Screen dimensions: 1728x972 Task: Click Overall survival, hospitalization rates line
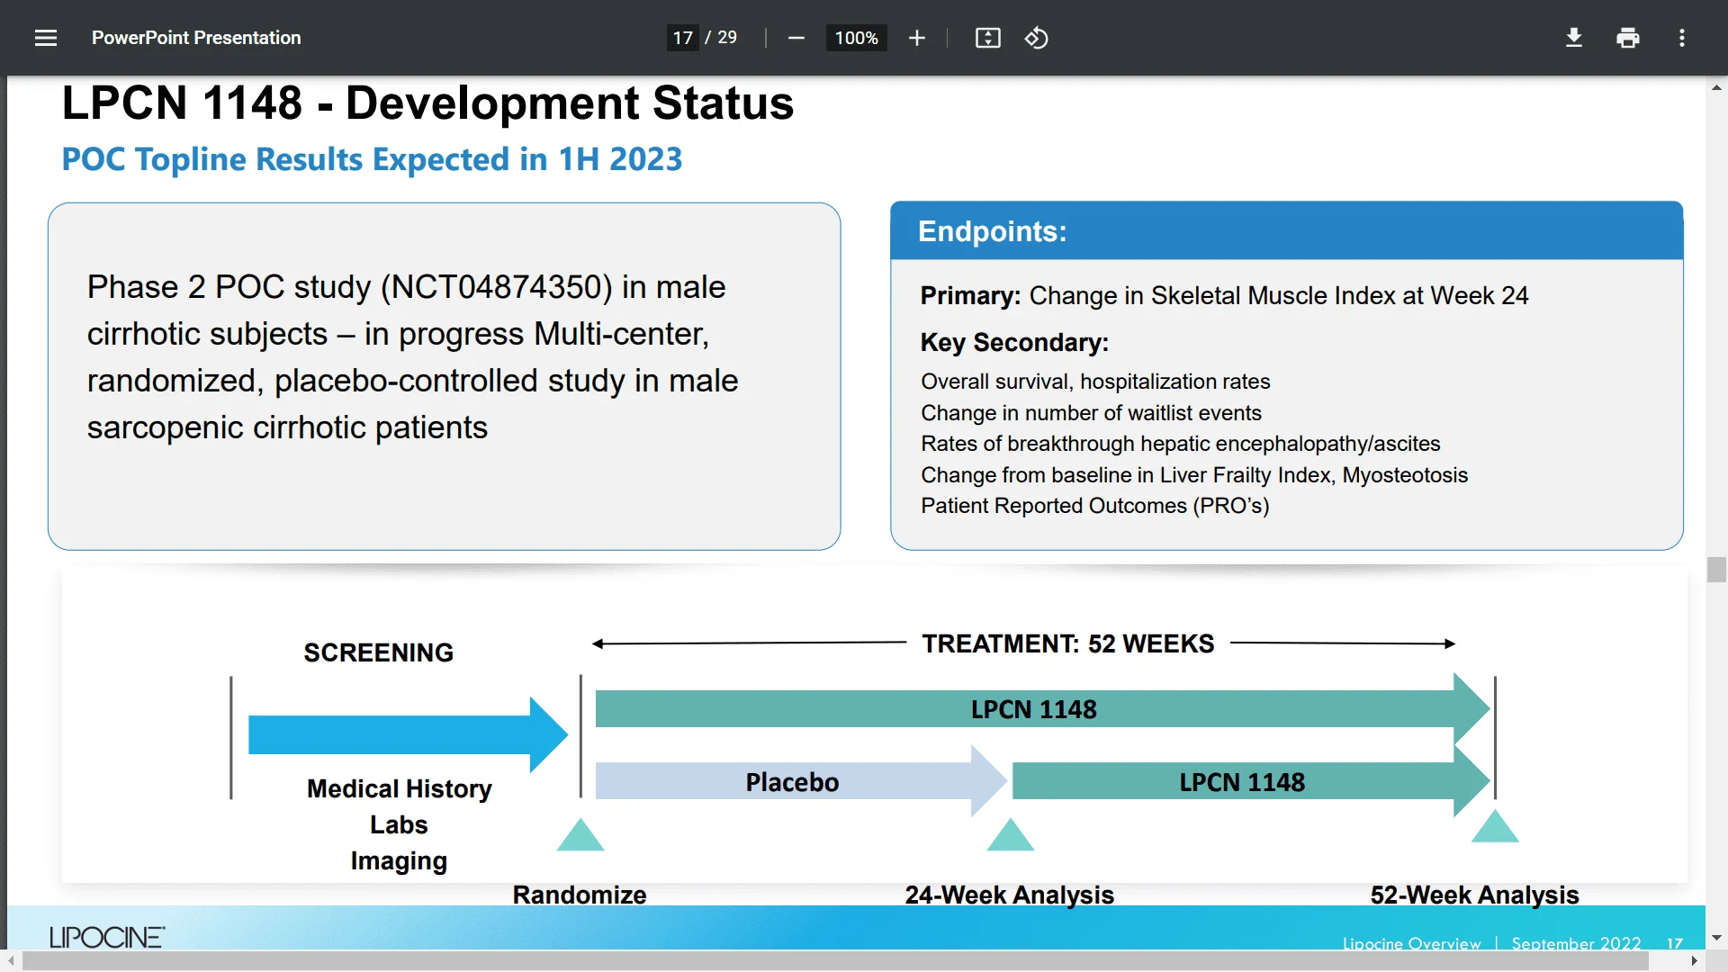[1095, 382]
